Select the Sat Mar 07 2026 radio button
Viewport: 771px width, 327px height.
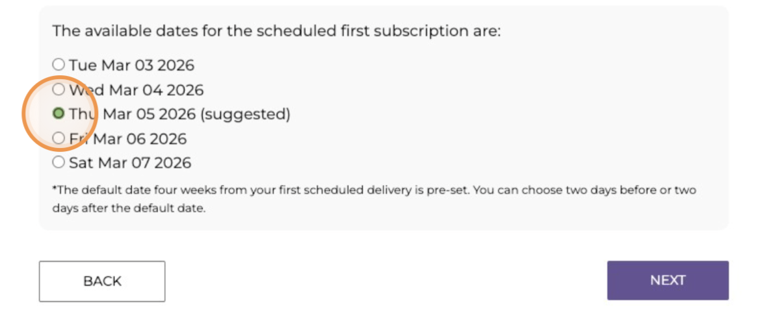click(59, 162)
